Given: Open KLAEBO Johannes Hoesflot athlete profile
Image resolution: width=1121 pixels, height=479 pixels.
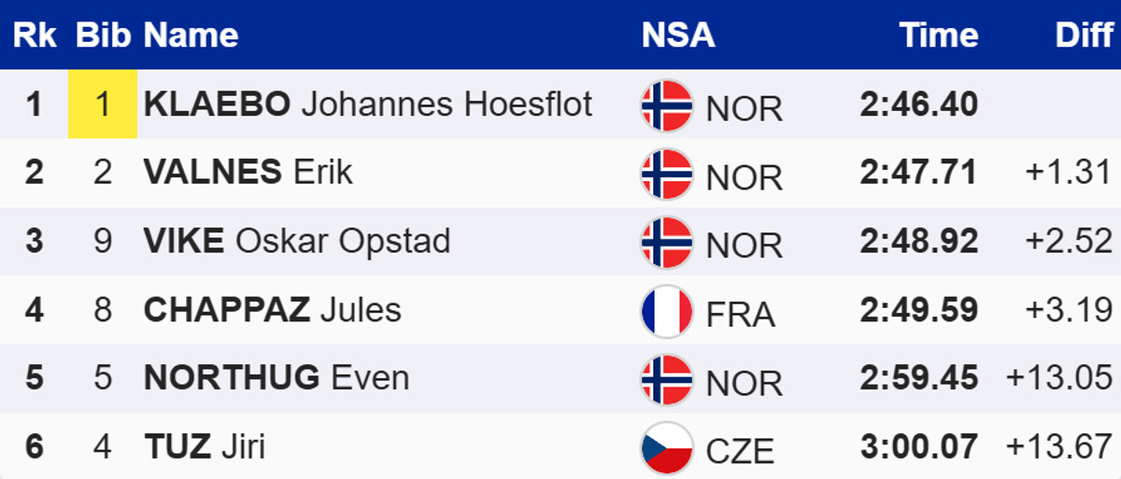Looking at the screenshot, I should coord(368,104).
